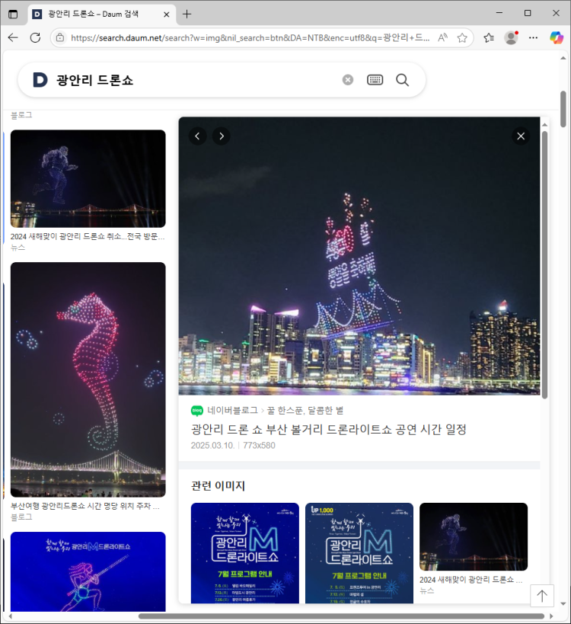This screenshot has width=571, height=624.
Task: Click the preview panel vertical scrollbar
Action: [545, 264]
